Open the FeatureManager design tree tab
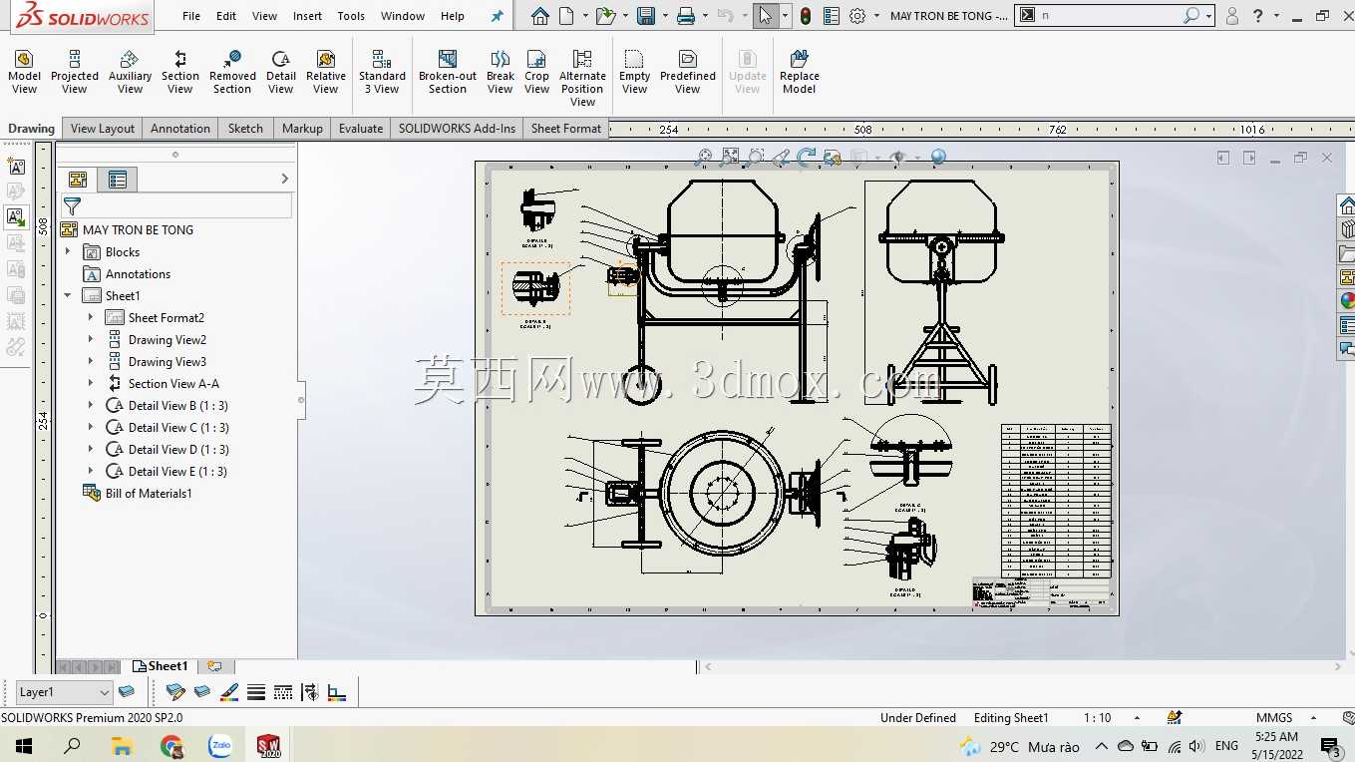1355x762 pixels. pyautogui.click(x=78, y=180)
